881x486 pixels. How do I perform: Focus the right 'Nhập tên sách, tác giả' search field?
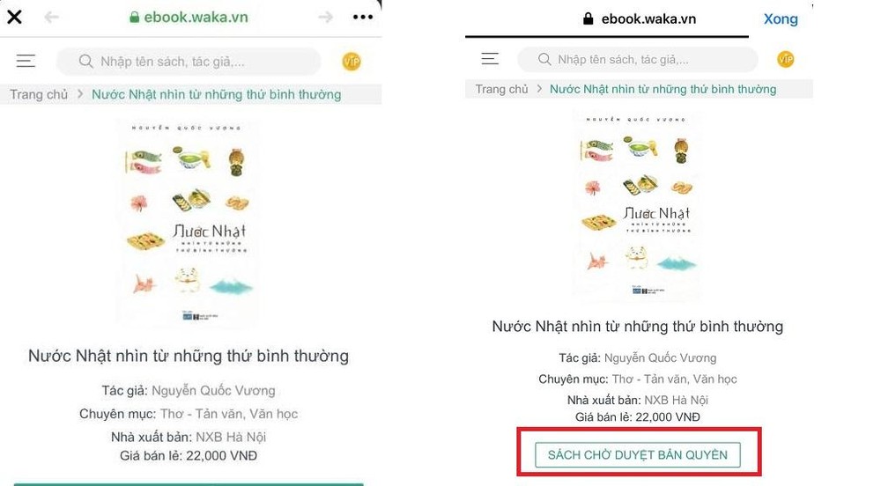click(x=638, y=59)
